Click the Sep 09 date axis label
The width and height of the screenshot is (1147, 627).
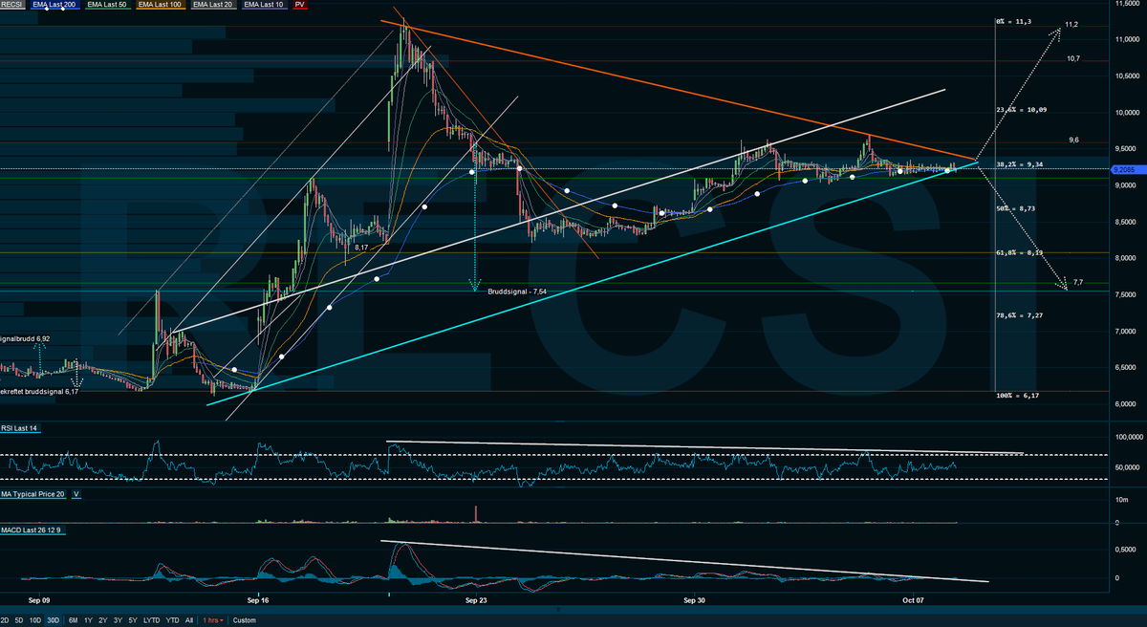(41, 600)
